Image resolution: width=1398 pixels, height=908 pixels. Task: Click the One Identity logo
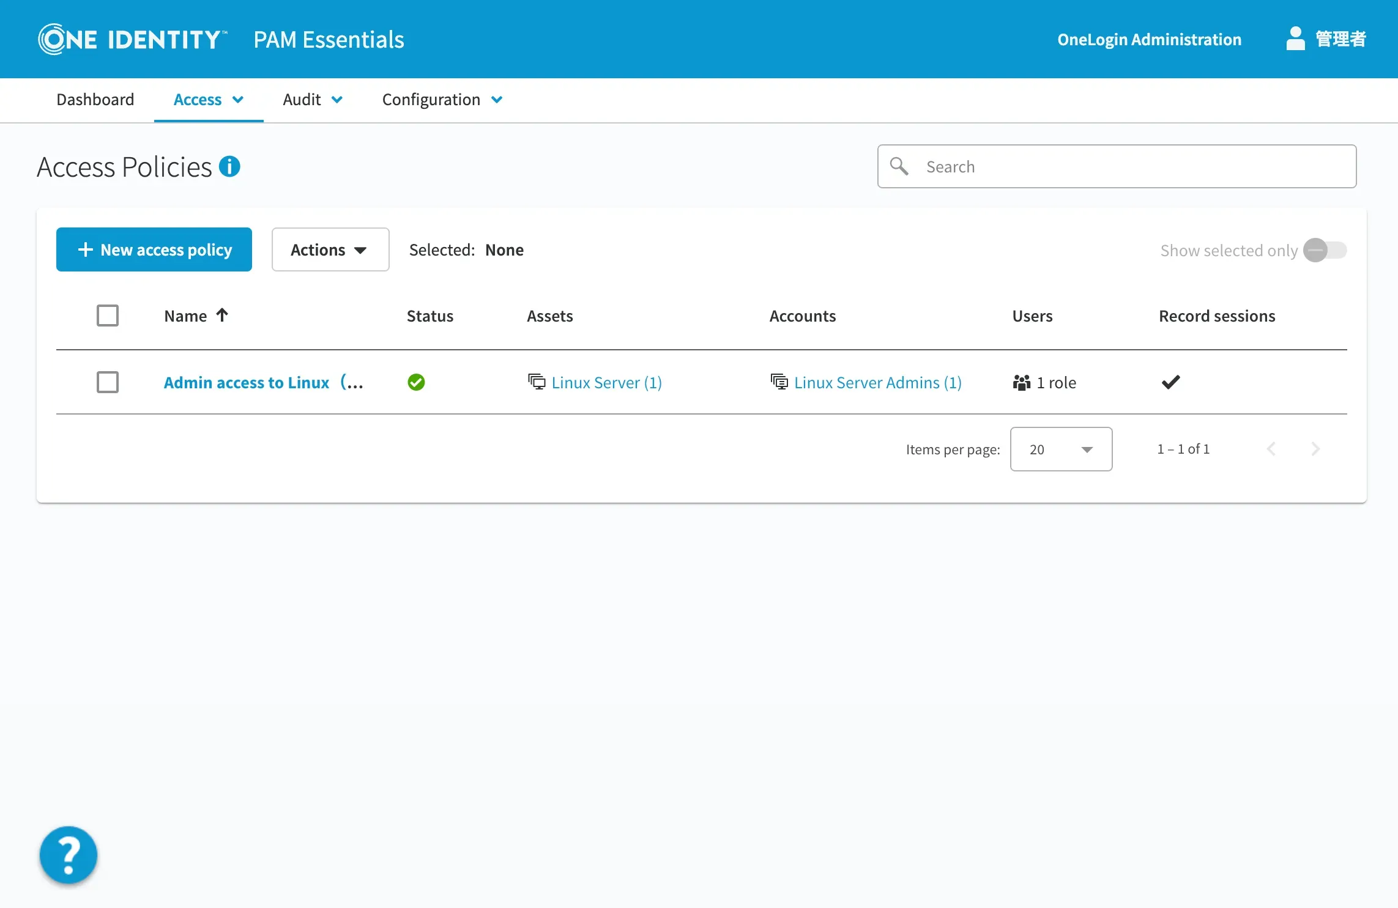[132, 39]
